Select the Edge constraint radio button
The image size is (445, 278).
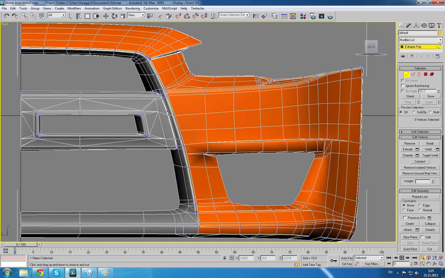pos(420,205)
